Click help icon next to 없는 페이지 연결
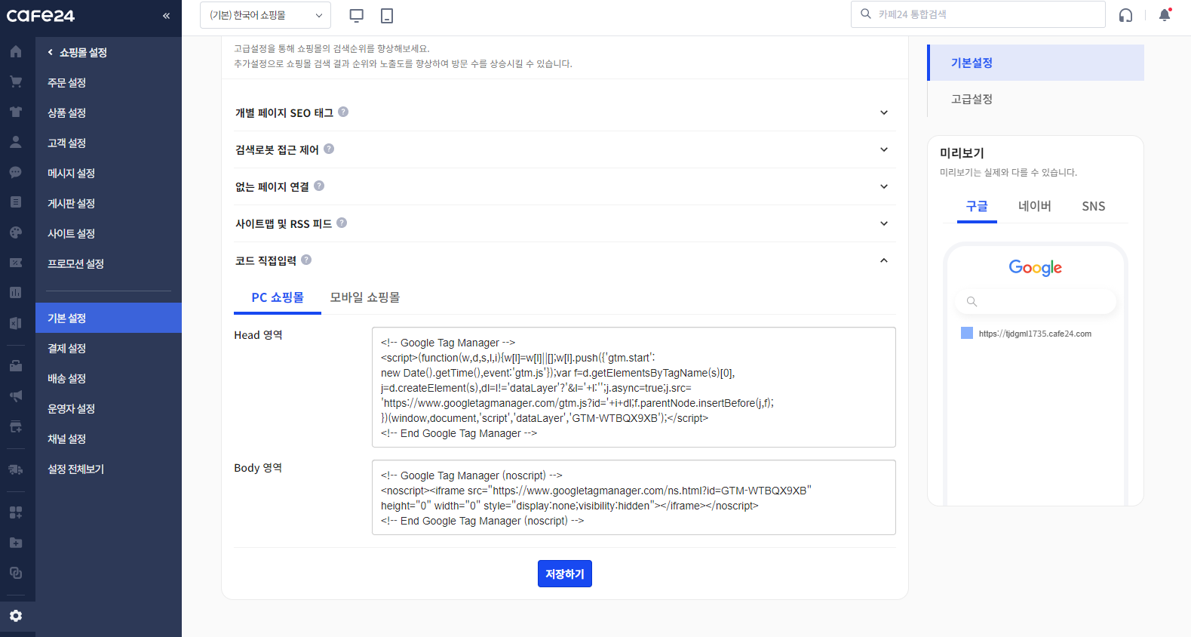This screenshot has width=1191, height=637. (319, 186)
